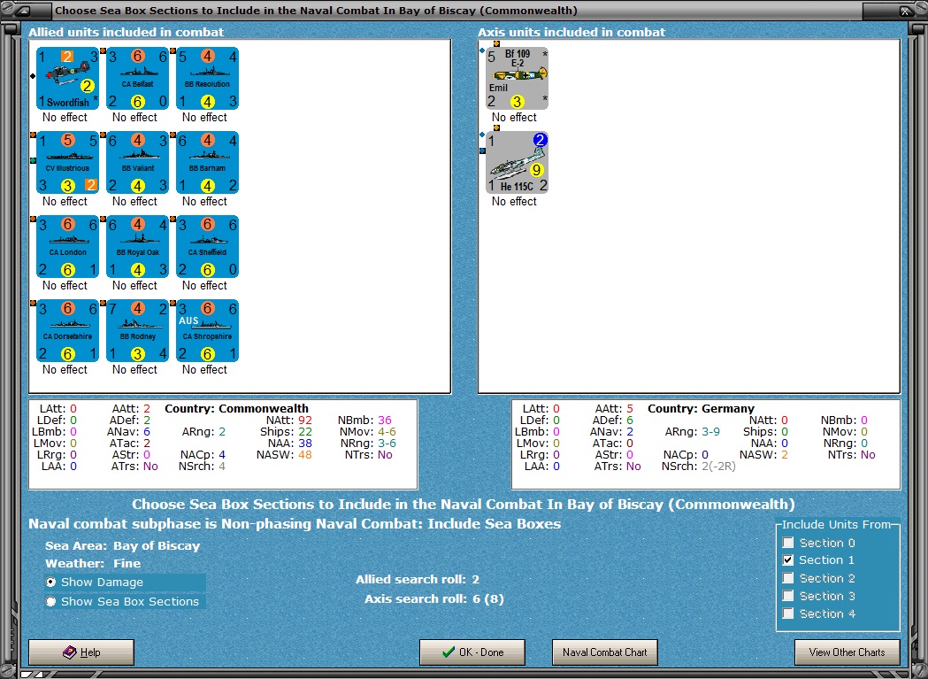The height and width of the screenshot is (679, 928).
Task: Click the Allied search roll value
Action: (x=476, y=580)
